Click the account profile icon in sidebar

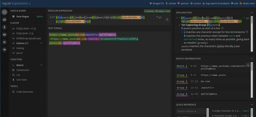pos(4,27)
